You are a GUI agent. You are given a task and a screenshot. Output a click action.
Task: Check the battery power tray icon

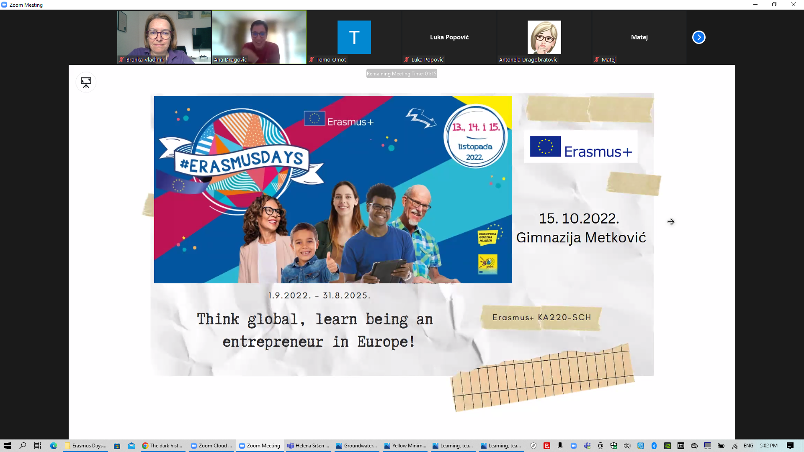721,446
